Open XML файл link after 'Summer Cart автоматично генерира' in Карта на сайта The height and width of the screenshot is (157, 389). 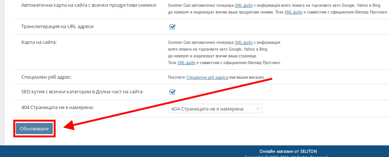tap(243, 42)
